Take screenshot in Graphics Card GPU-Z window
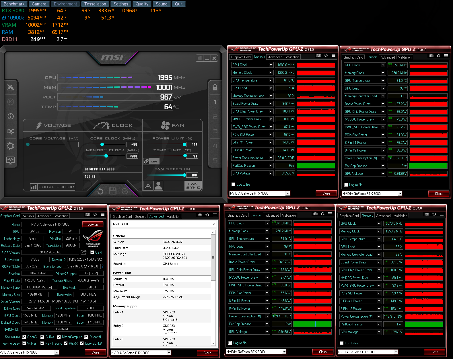The height and width of the screenshot is (359, 453). [x=88, y=214]
